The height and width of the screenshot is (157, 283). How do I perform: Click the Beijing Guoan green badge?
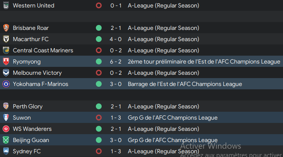pyautogui.click(x=6, y=140)
